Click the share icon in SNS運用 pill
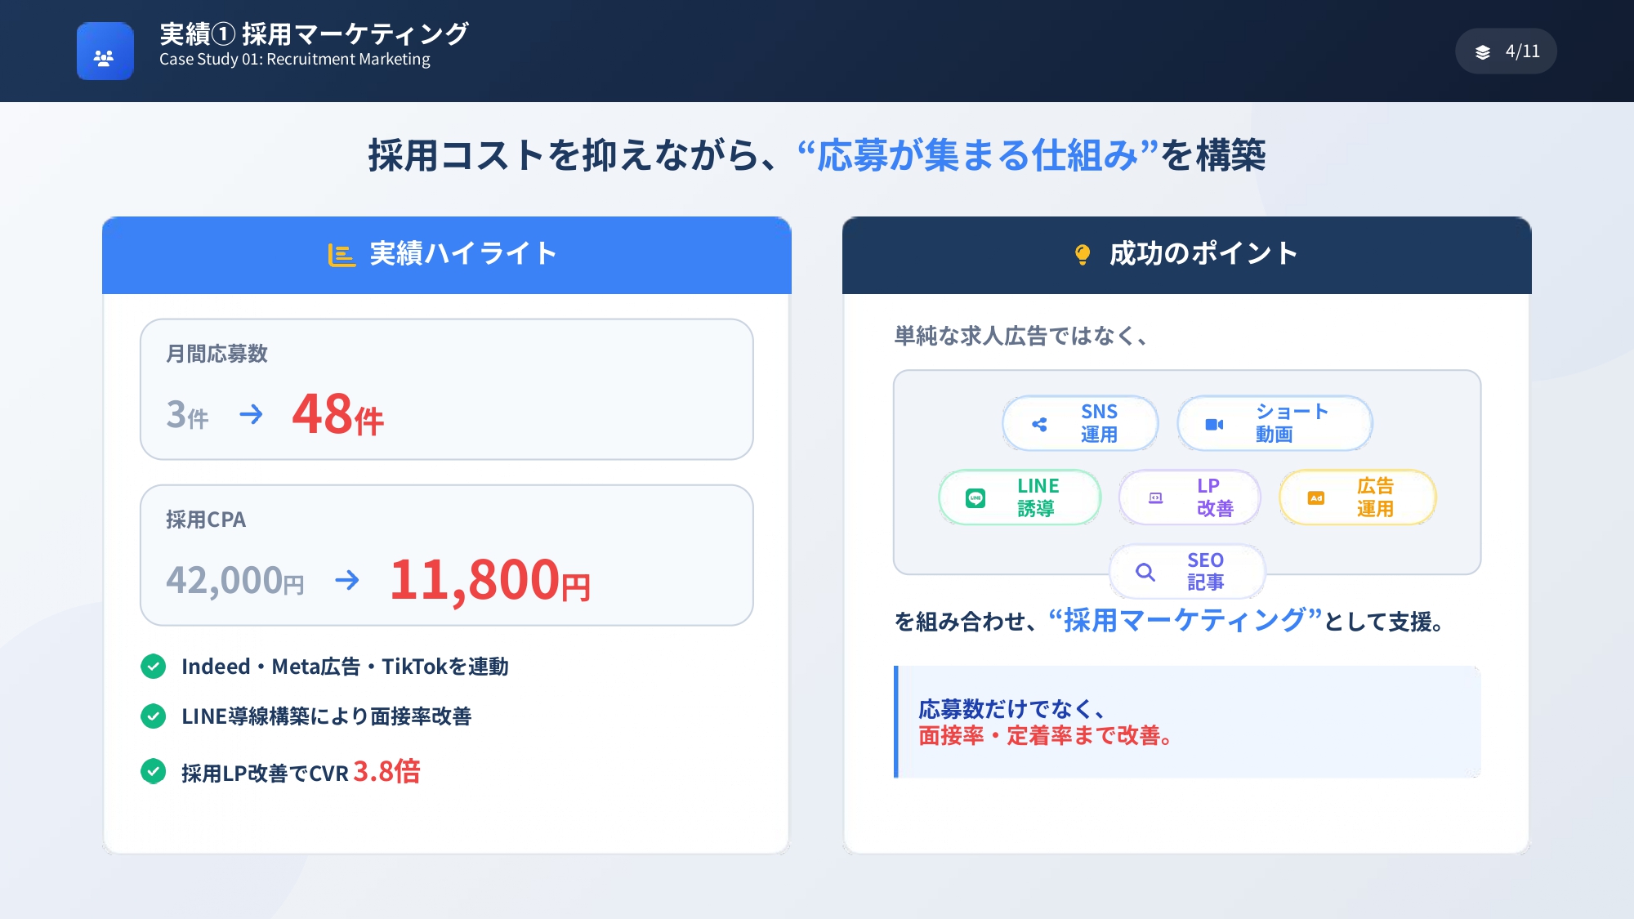Image resolution: width=1634 pixels, height=919 pixels. 1039,424
